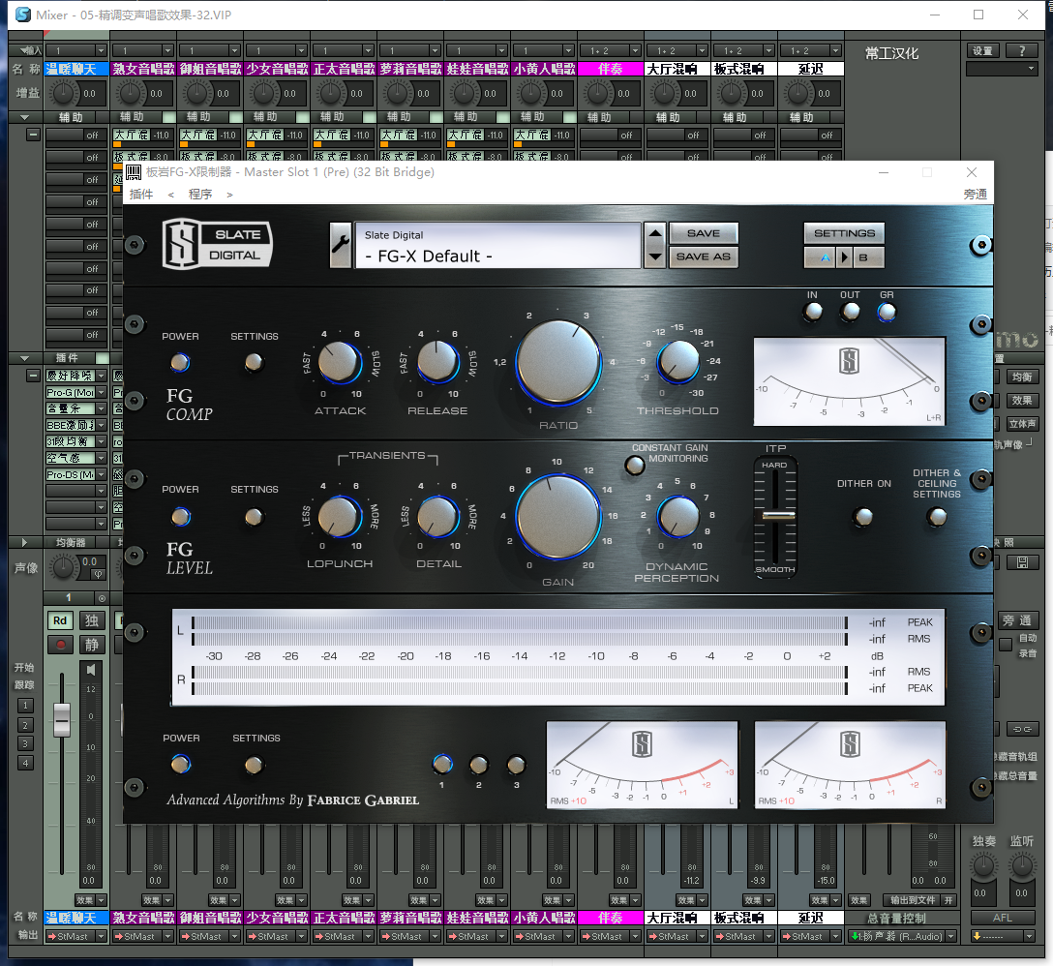The width and height of the screenshot is (1053, 966).
Task: Open 插件 menu in plugin window
Action: click(141, 195)
